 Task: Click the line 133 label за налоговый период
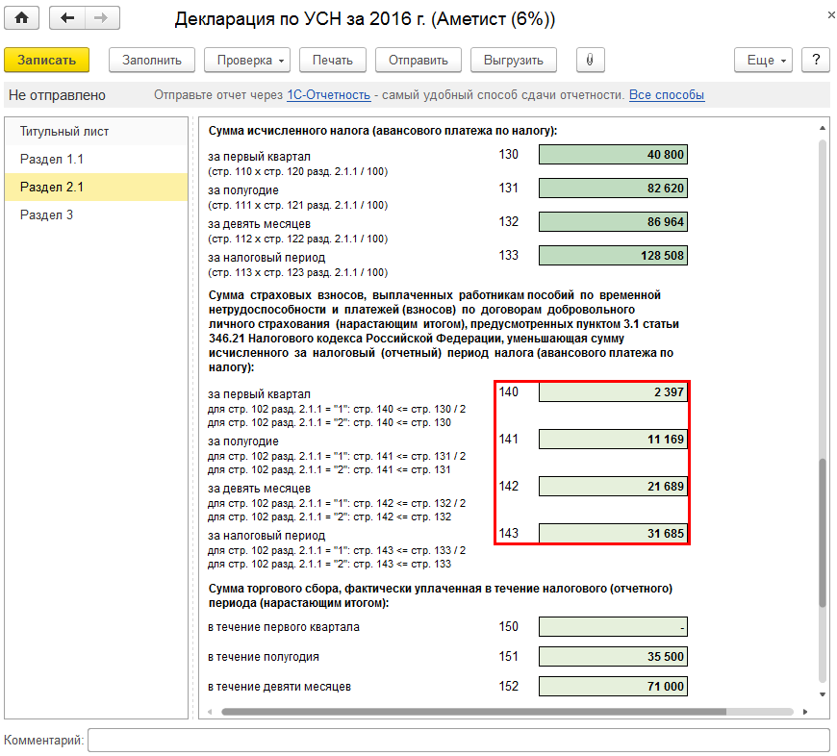pyautogui.click(x=266, y=258)
